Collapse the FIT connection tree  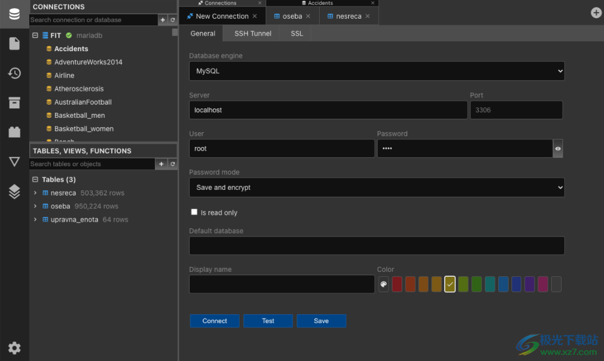(35, 35)
